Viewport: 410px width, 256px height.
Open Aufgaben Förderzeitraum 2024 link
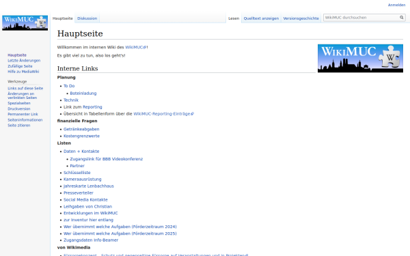[x=120, y=227]
